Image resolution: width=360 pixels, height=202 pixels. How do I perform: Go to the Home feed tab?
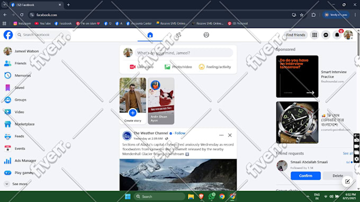tap(150, 35)
